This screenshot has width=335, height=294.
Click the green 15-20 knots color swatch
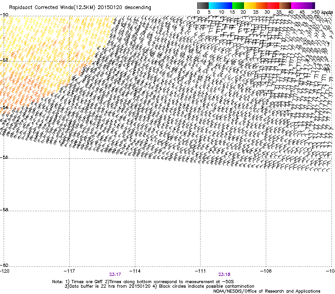click(238, 5)
